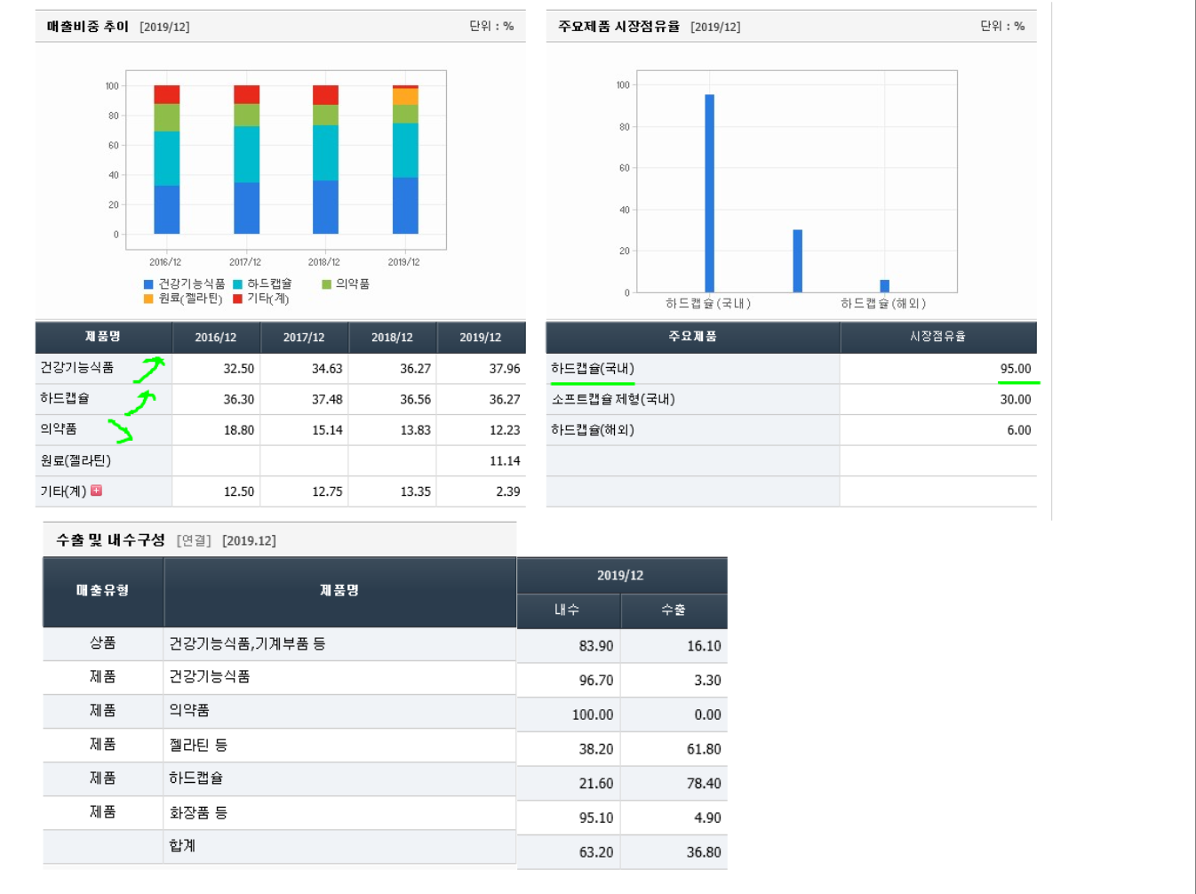1196x894 pixels.
Task: Click the 11.14 value for 원료(젤라틴)
Action: coord(505,461)
